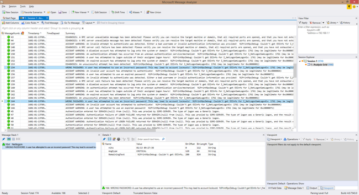
Task: Open the Tools menu
Action: tap(22, 7)
